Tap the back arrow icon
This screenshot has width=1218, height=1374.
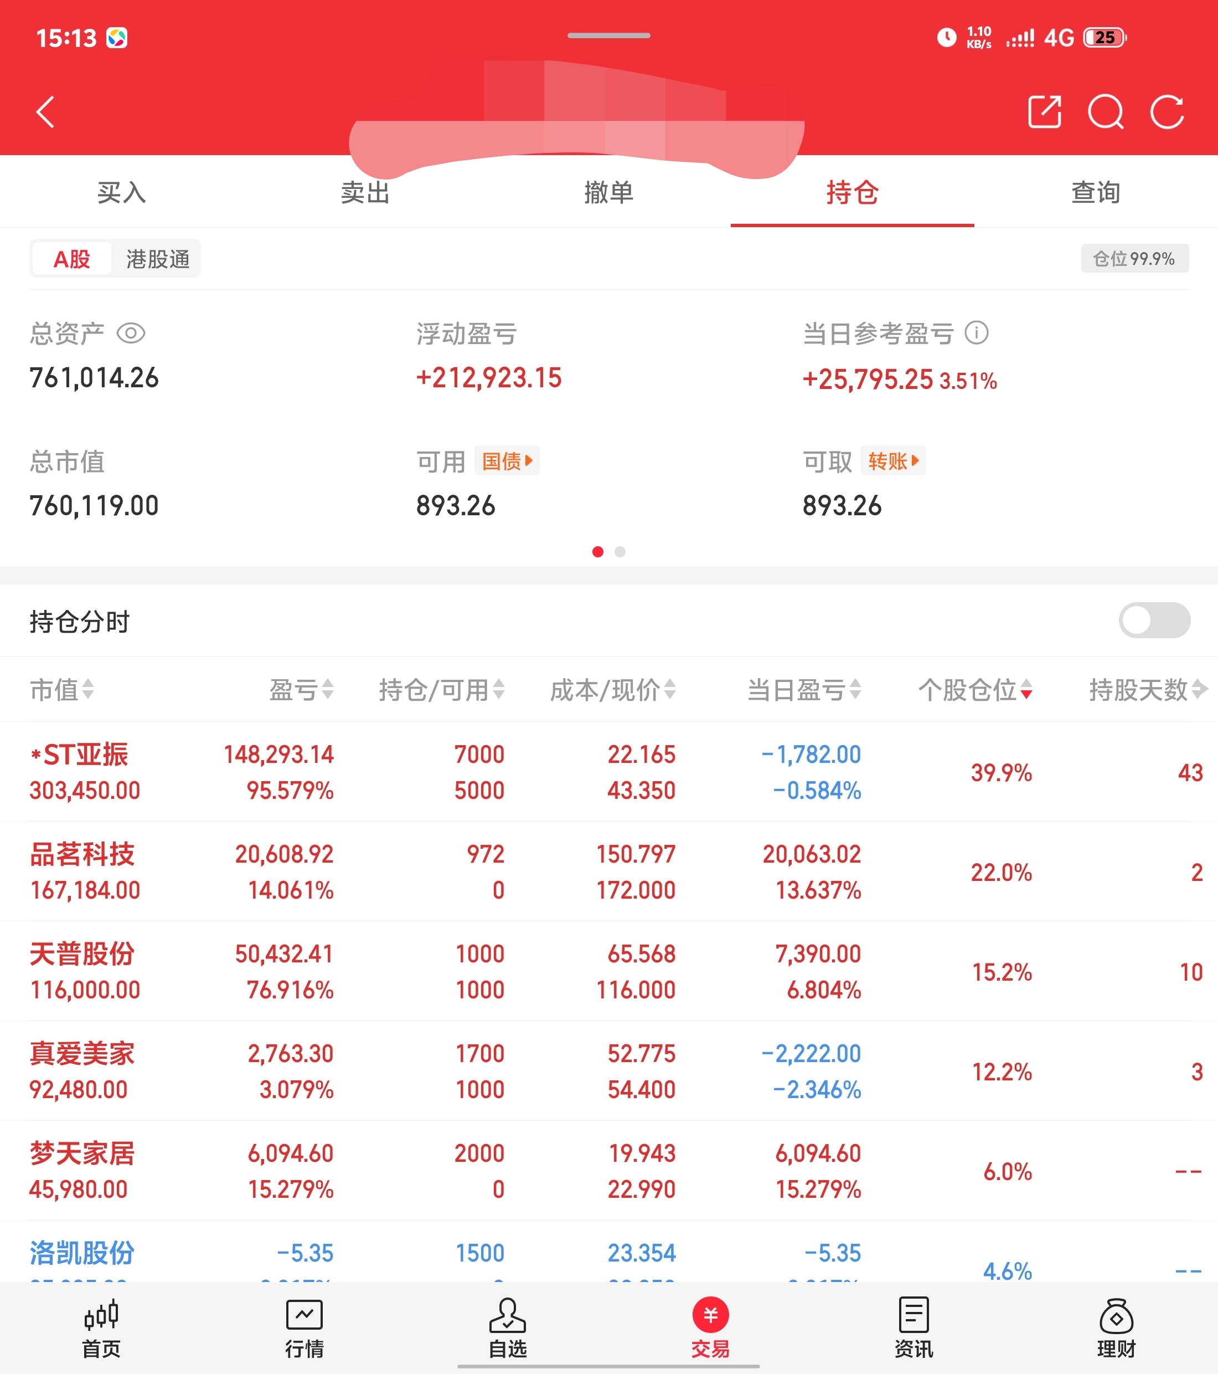click(46, 111)
